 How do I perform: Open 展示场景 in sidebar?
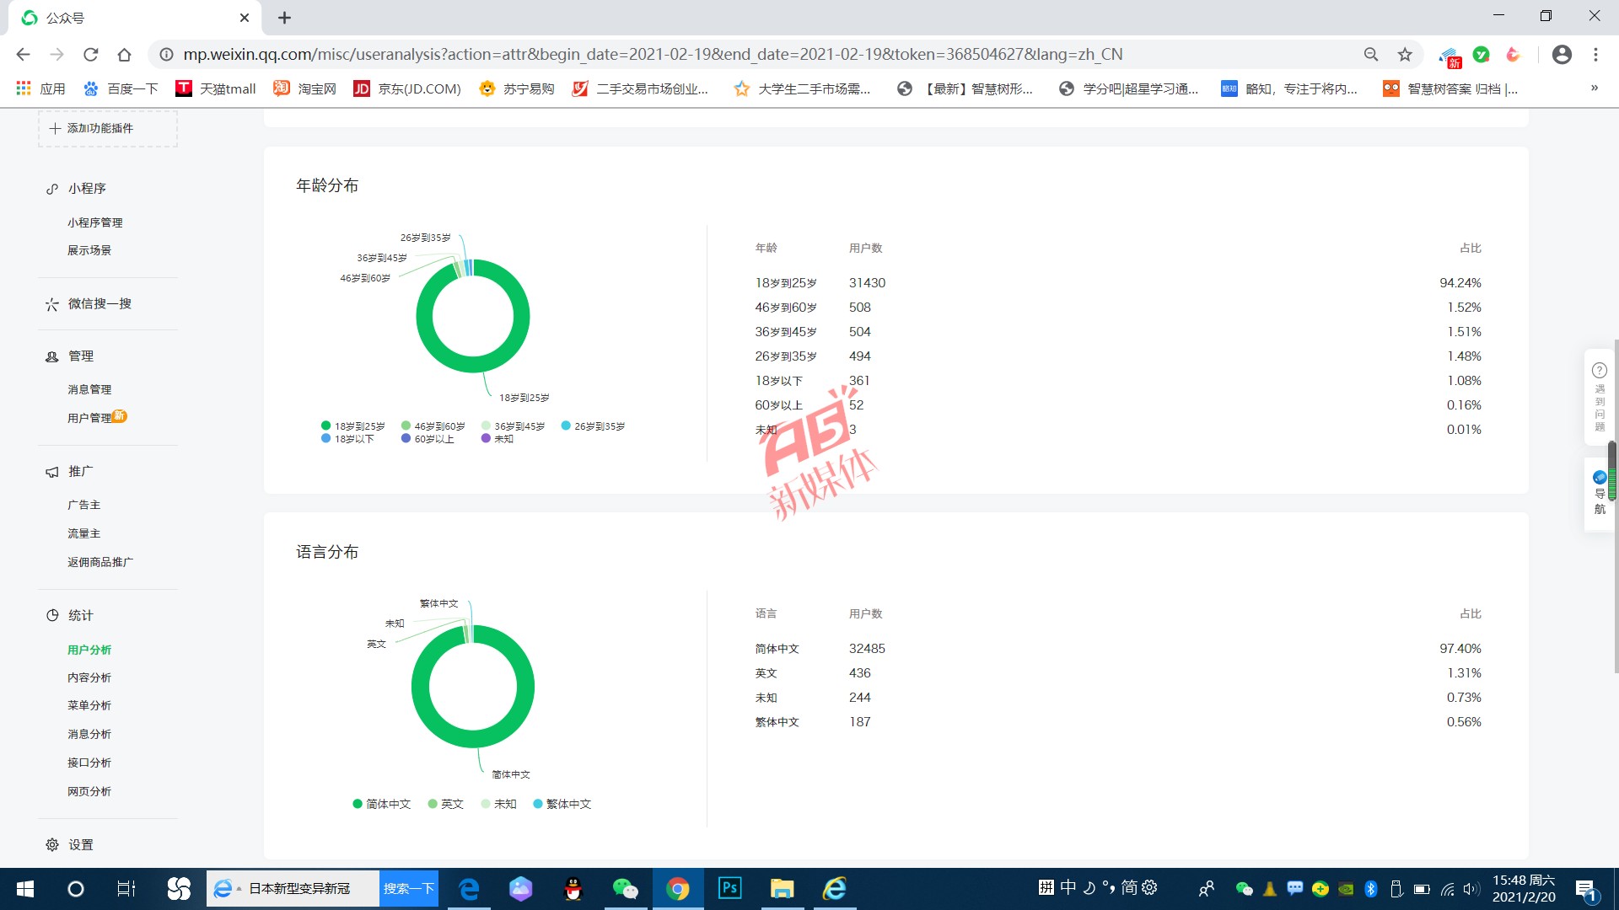89,250
